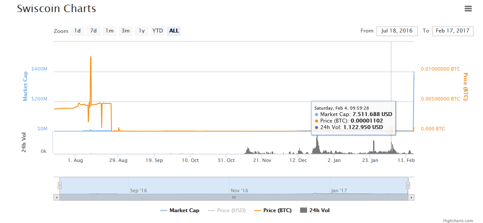483x223 pixels.
Task: Toggle Price (USD) series in legend
Action: click(226, 210)
